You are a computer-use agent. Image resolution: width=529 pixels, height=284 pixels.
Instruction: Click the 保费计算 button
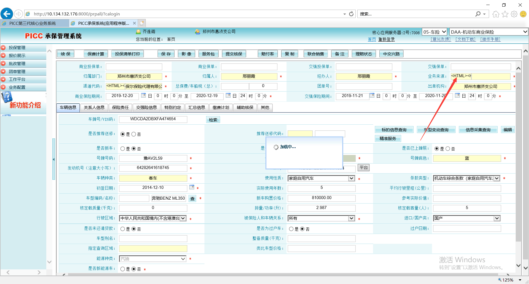pos(96,54)
